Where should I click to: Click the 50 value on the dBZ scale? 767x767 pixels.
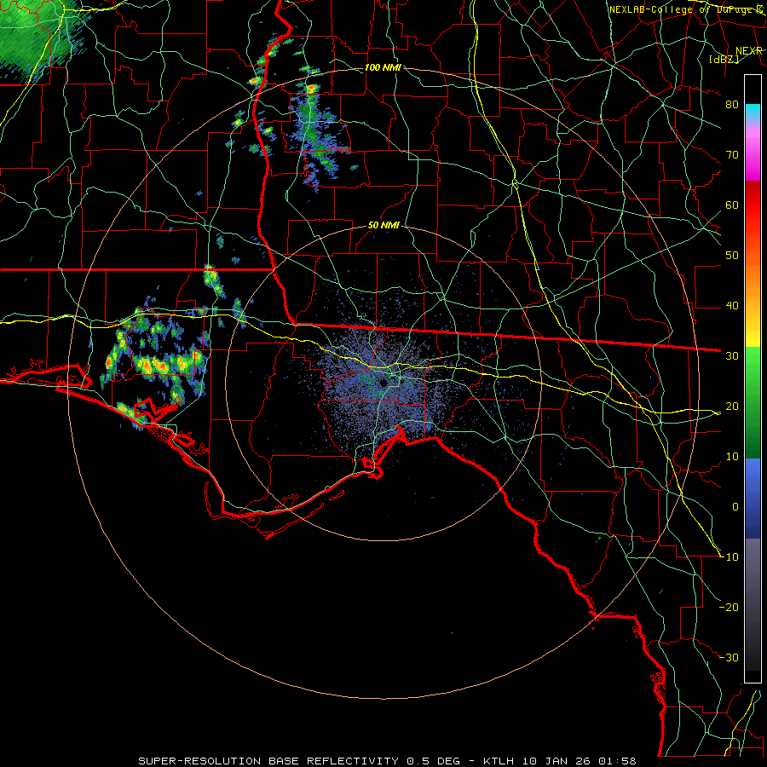coord(732,256)
